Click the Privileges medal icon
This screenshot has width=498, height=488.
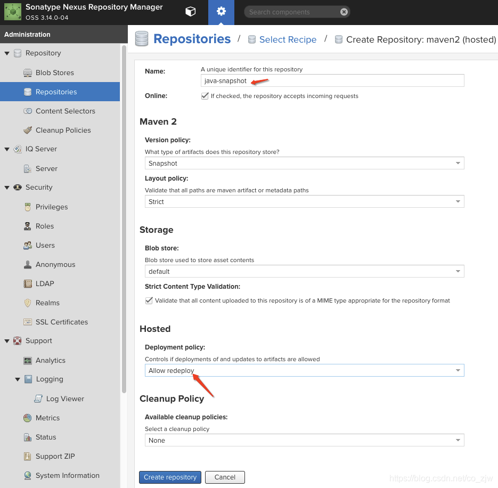[28, 207]
